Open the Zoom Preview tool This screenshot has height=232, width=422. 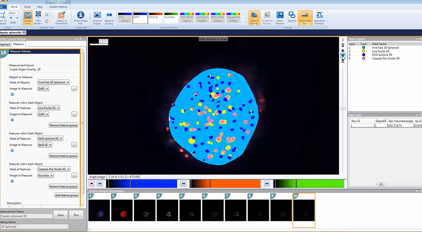tap(279, 18)
